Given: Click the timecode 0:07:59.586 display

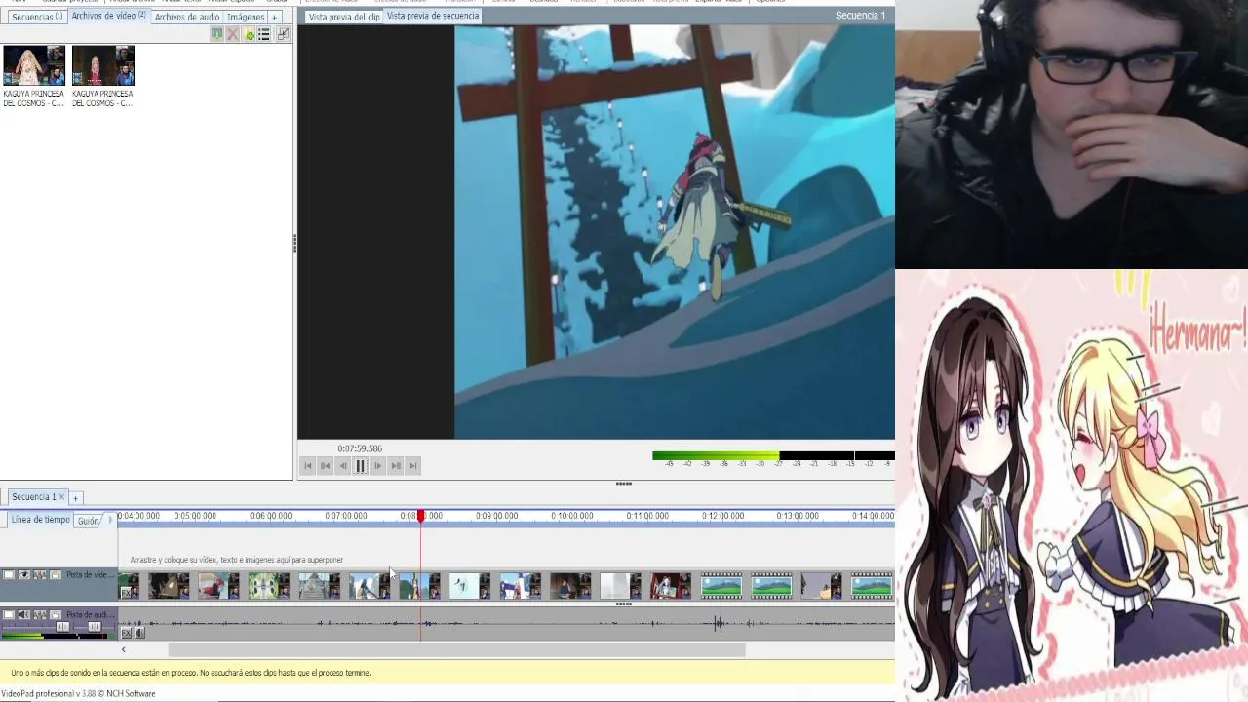Looking at the screenshot, I should point(360,448).
